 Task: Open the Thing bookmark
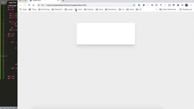32,9
